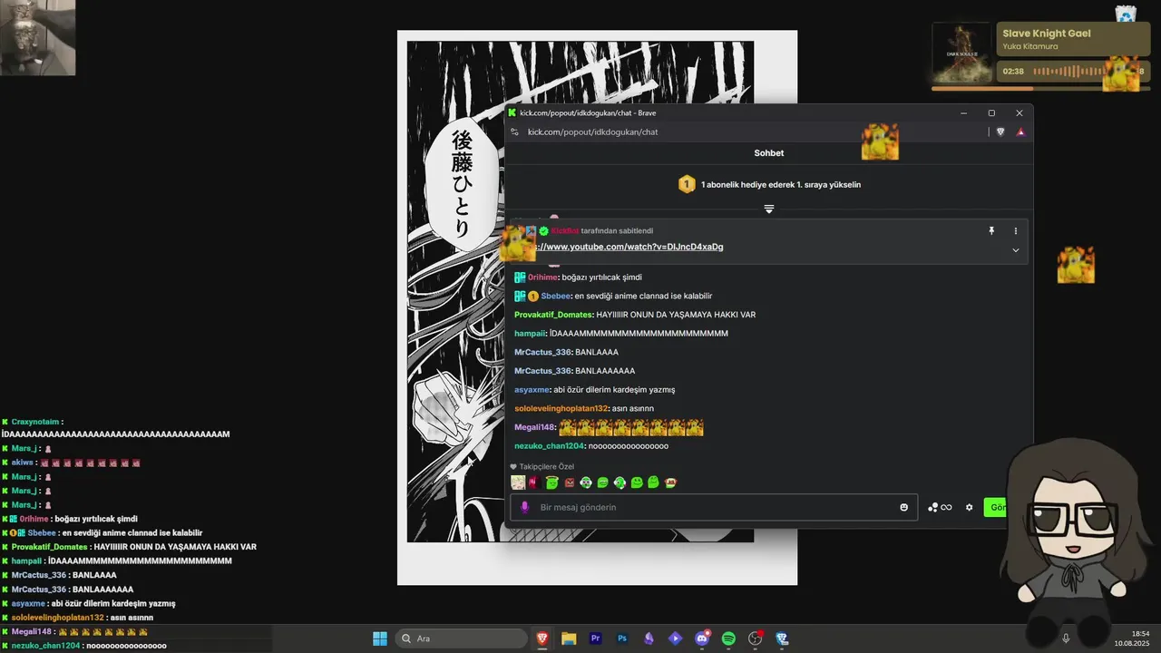Click Provakatif_Domates username in popout chat
Viewport: 1161px width, 653px height.
[552, 315]
